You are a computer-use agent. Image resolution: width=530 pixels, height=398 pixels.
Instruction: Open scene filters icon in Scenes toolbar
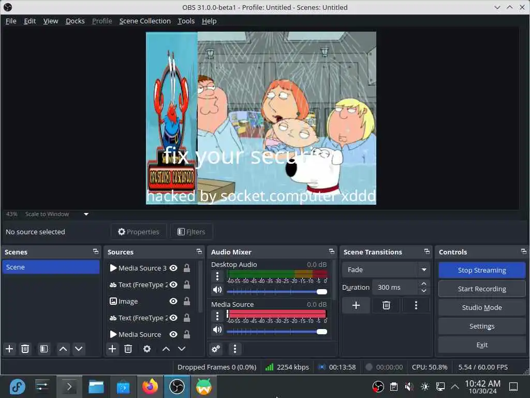[44, 349]
